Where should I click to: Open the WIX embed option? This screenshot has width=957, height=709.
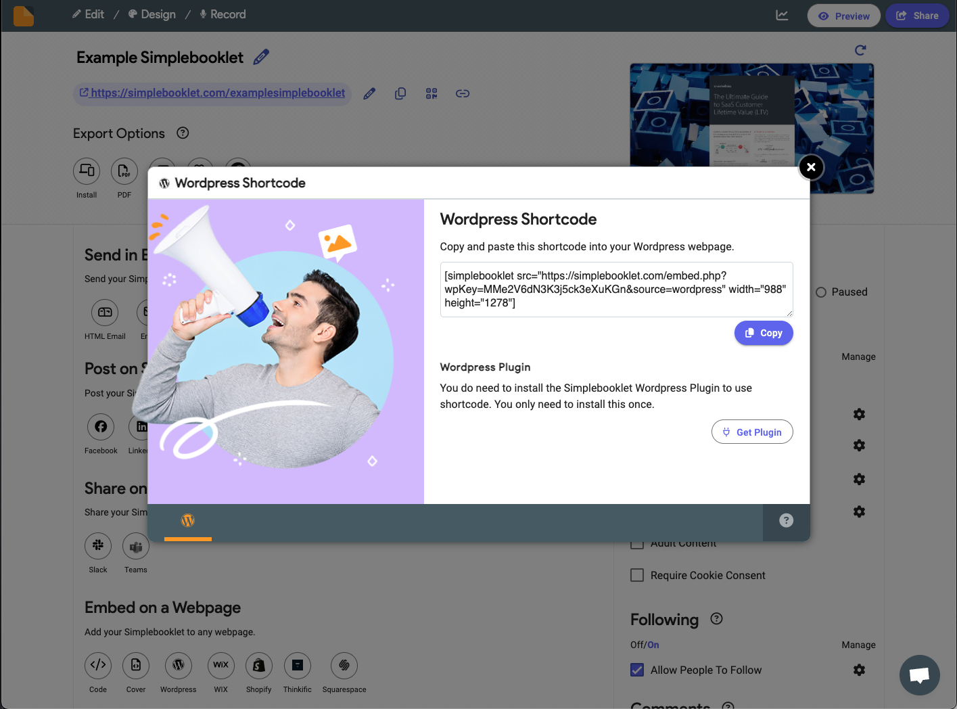coord(221,665)
